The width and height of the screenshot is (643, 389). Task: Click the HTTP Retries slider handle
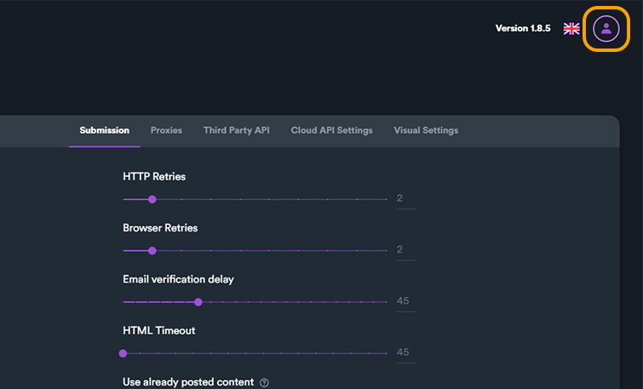pos(152,199)
